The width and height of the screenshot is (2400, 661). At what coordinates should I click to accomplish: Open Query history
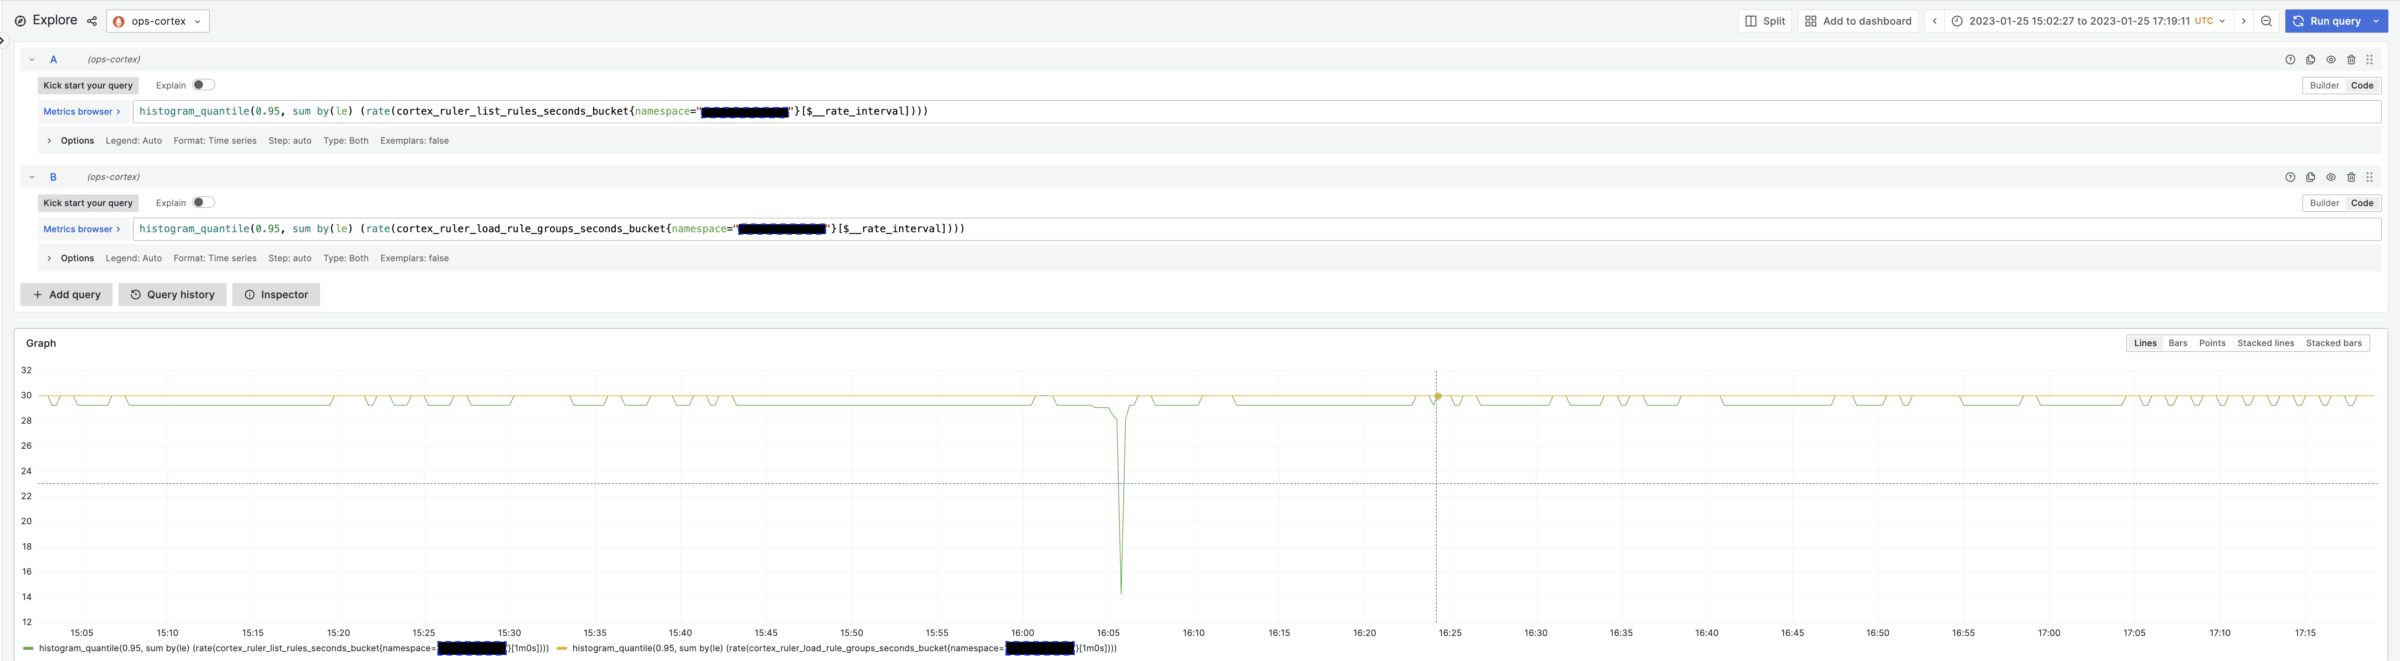click(x=172, y=294)
